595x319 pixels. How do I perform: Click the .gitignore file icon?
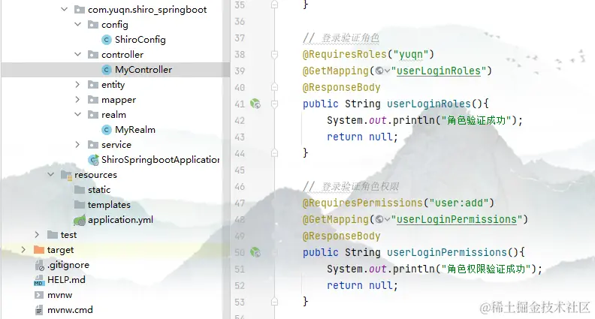coord(39,265)
